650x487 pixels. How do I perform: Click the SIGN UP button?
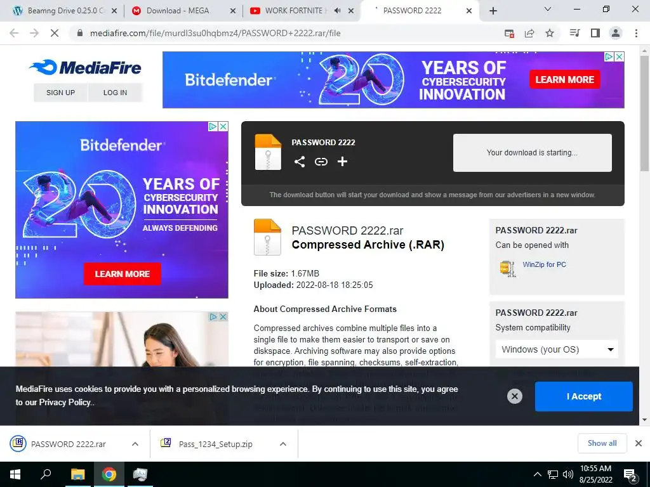pyautogui.click(x=60, y=93)
